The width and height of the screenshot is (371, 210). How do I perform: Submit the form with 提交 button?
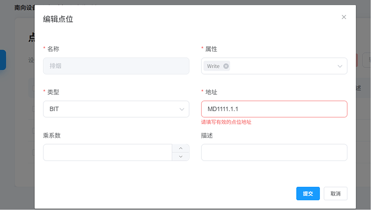(x=308, y=193)
